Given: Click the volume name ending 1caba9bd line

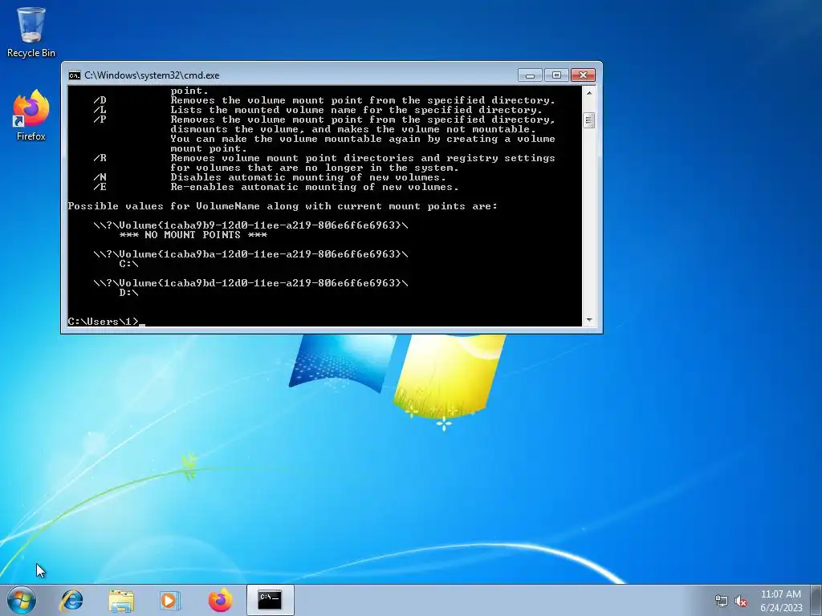Looking at the screenshot, I should point(250,283).
